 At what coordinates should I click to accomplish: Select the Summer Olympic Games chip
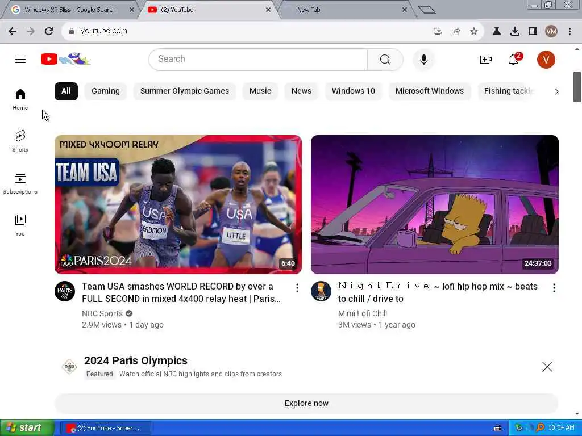point(185,91)
